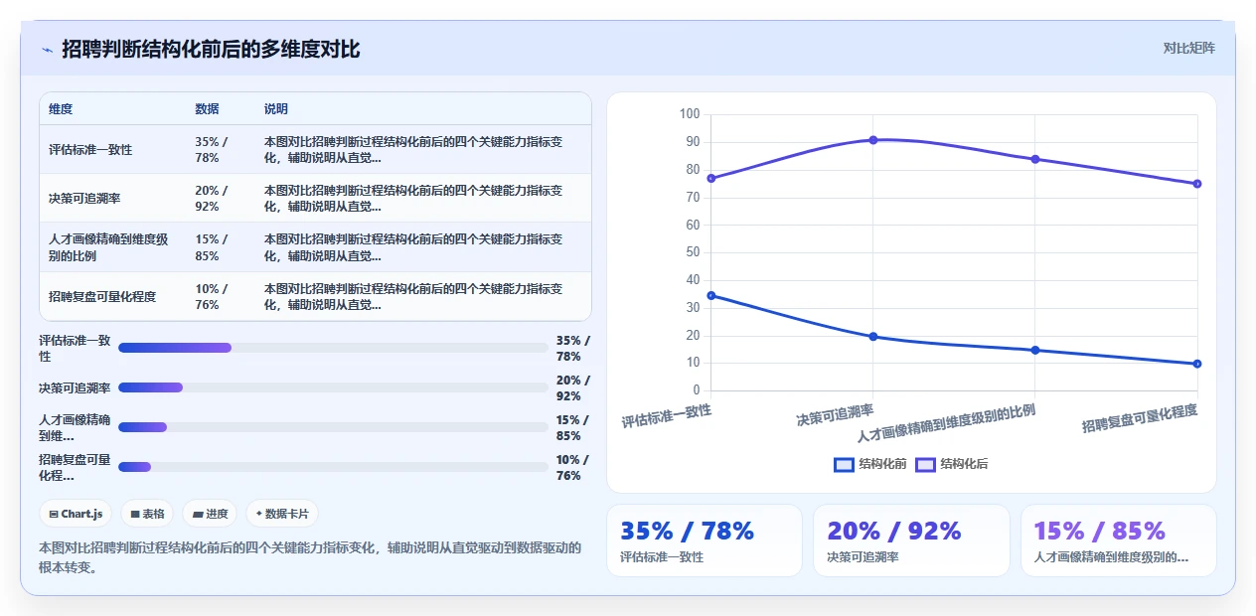
Task: Click the 对比矩阵 label at top right
Action: [1188, 48]
